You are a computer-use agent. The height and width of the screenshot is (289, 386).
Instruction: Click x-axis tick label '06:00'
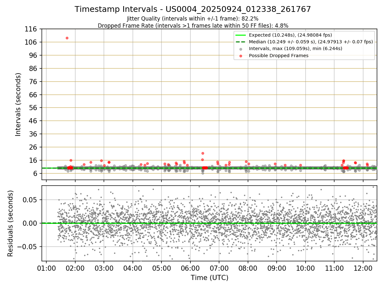coord(190,268)
